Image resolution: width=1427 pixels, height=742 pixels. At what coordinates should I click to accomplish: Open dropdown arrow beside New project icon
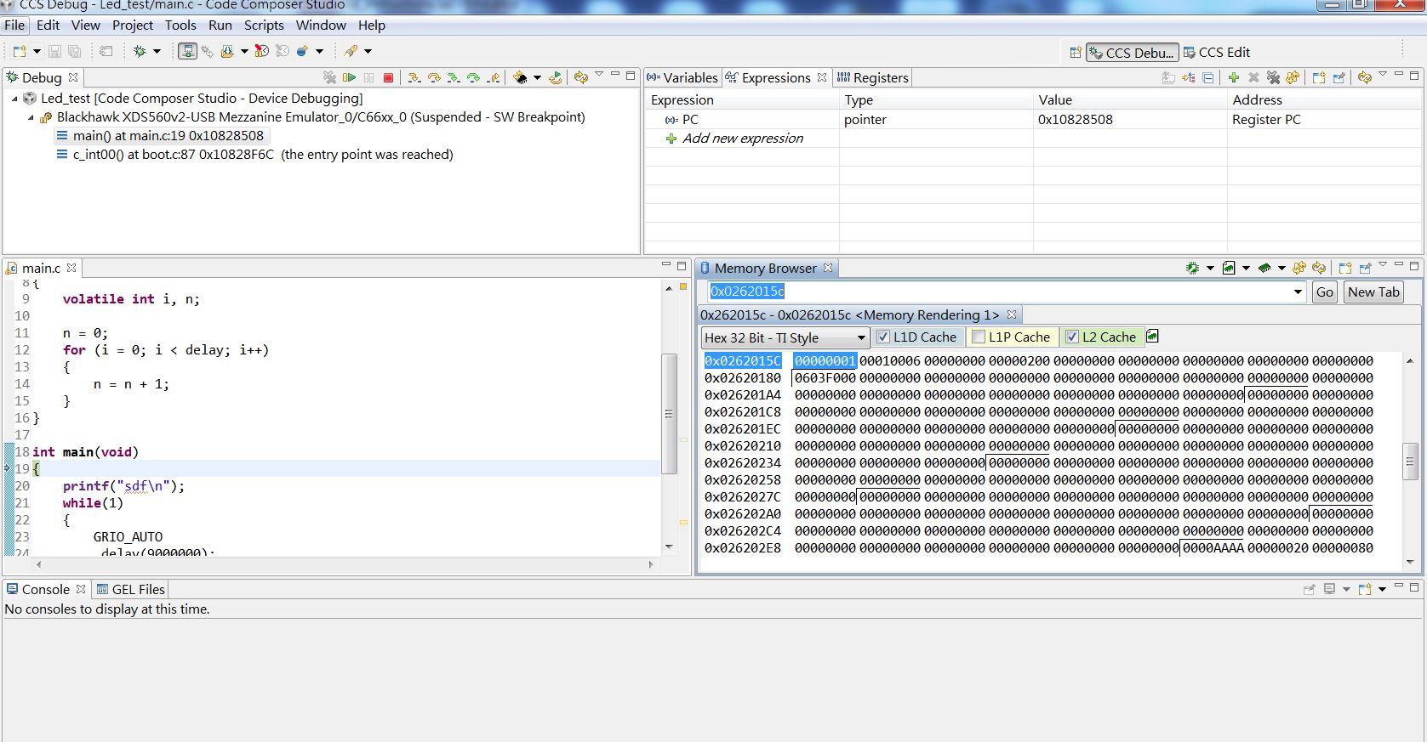click(x=37, y=51)
